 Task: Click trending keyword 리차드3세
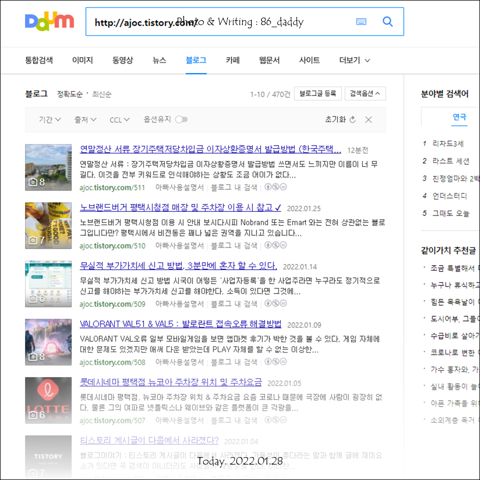[448, 143]
